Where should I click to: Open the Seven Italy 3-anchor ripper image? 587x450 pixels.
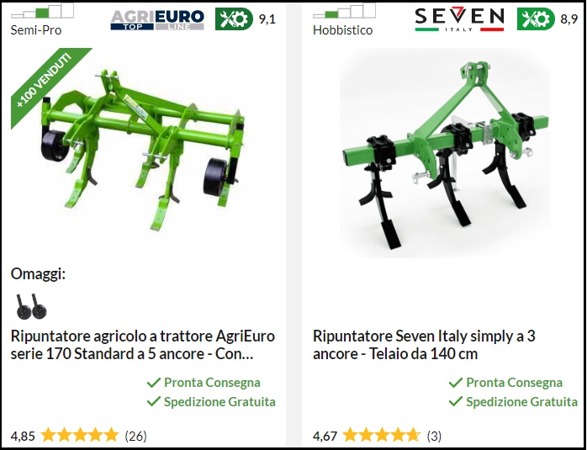445,153
